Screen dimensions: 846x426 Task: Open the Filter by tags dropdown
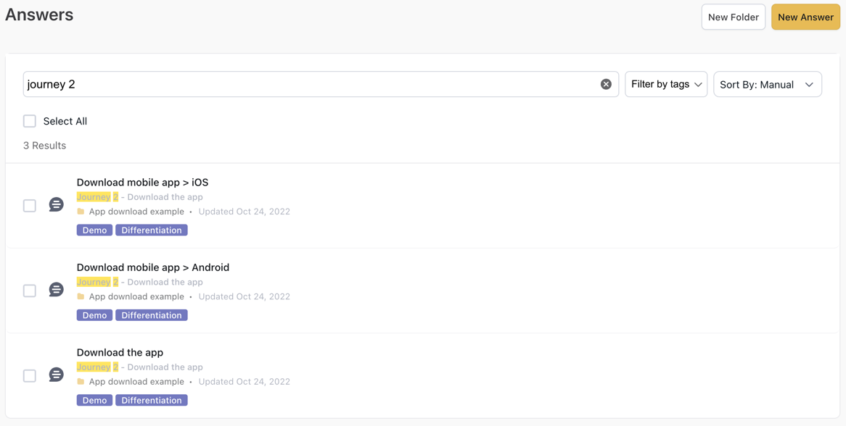666,84
